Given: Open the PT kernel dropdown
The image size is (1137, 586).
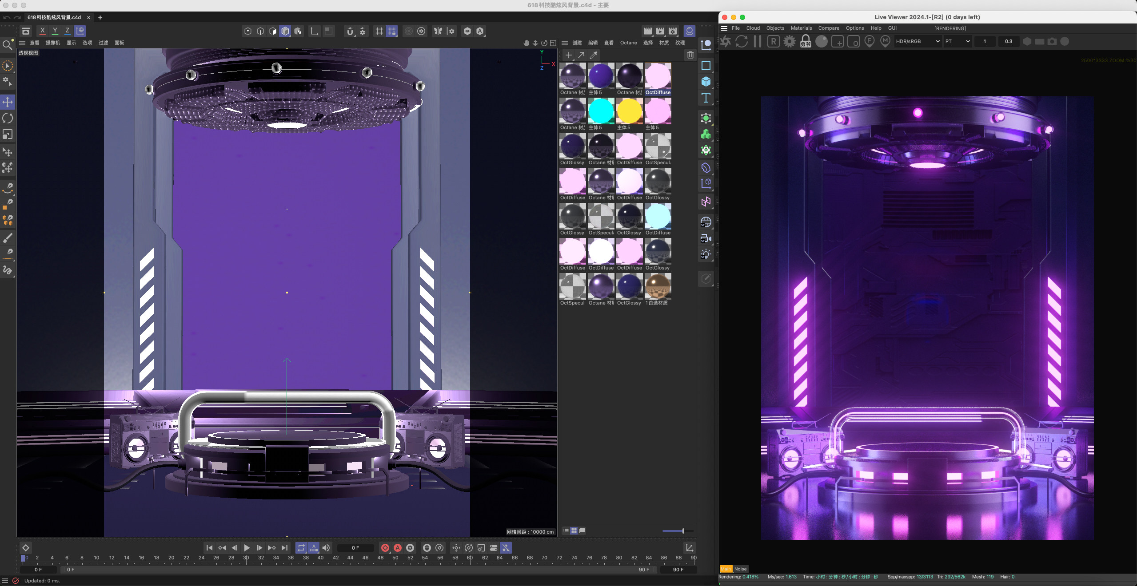Looking at the screenshot, I should click(957, 42).
